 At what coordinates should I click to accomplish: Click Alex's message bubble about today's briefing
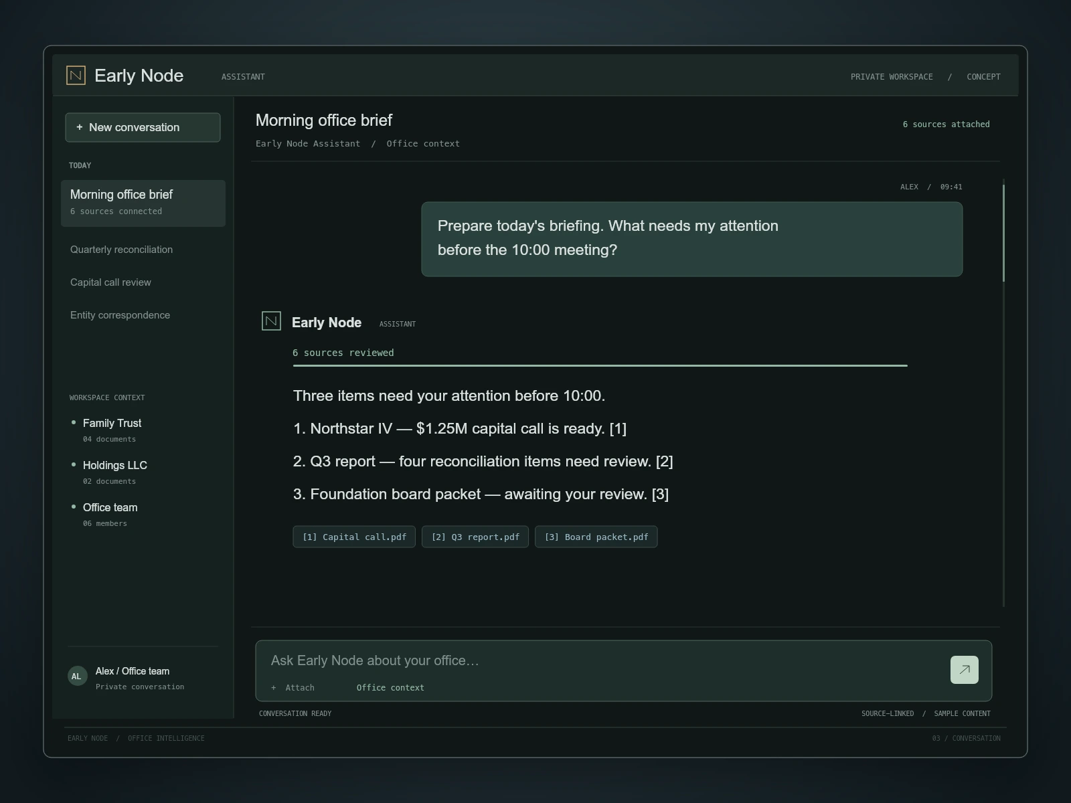click(x=692, y=239)
